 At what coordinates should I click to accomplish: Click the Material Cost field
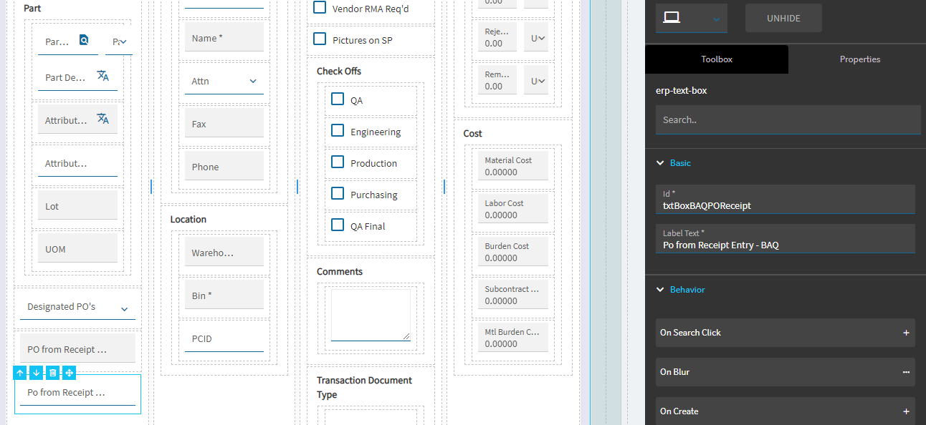click(513, 166)
